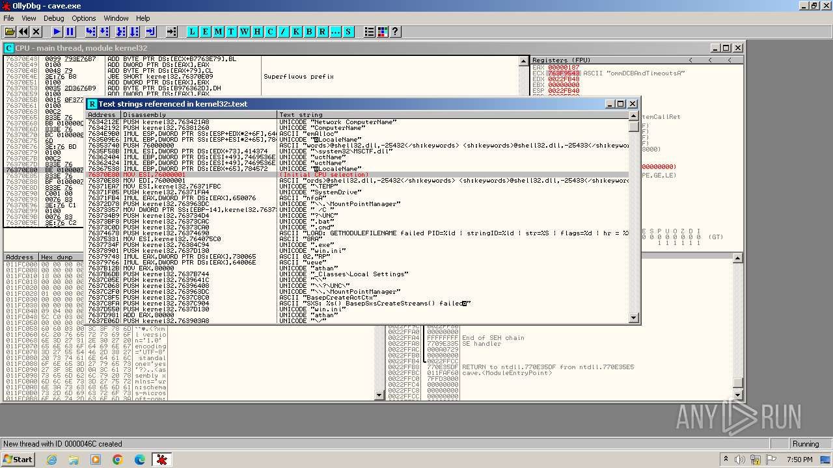
Task: Open Debugging options list icon
Action: click(x=370, y=31)
